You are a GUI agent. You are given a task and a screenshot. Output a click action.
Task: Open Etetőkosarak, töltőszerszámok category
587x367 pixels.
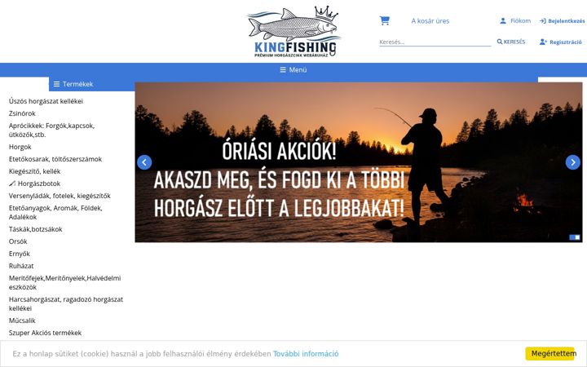pos(55,159)
